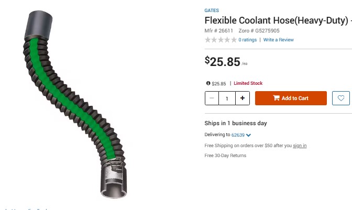
Task: Click the info icon beside $25.85
Action: tap(208, 84)
